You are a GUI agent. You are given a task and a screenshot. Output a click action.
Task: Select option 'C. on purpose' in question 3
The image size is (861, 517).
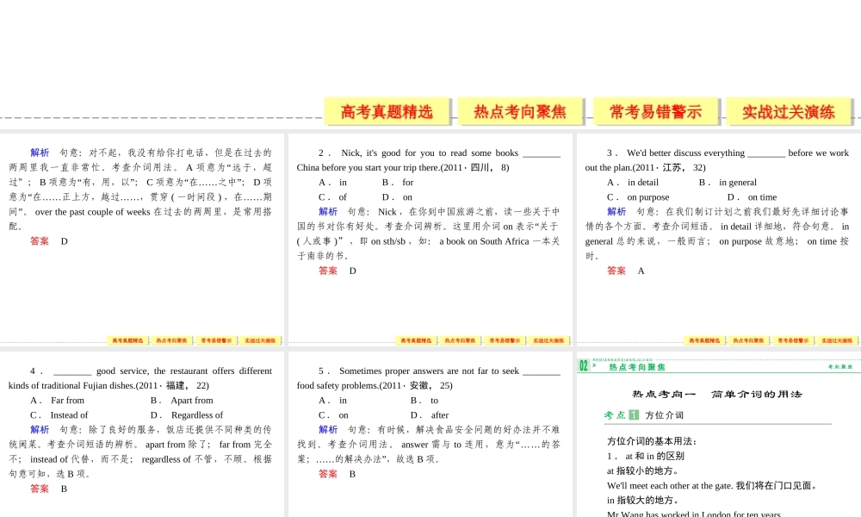point(638,197)
